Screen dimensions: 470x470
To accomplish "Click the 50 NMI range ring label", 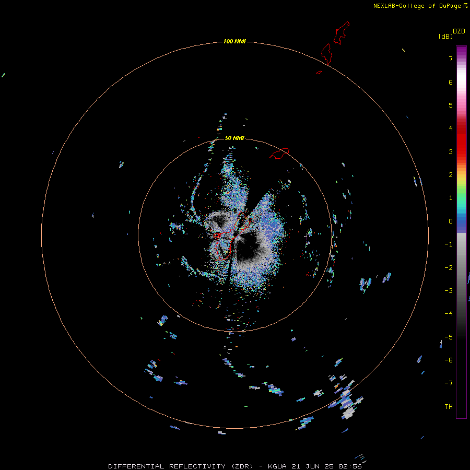I will click(234, 138).
